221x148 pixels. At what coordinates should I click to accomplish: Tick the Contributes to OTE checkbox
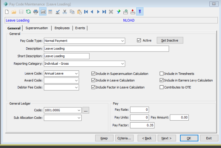[x=162, y=87]
